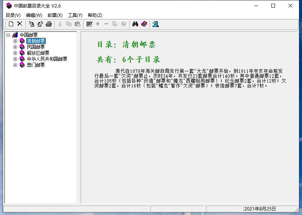Select 澳门邮票 in the tree
This screenshot has height=215, width=302.
(36, 65)
